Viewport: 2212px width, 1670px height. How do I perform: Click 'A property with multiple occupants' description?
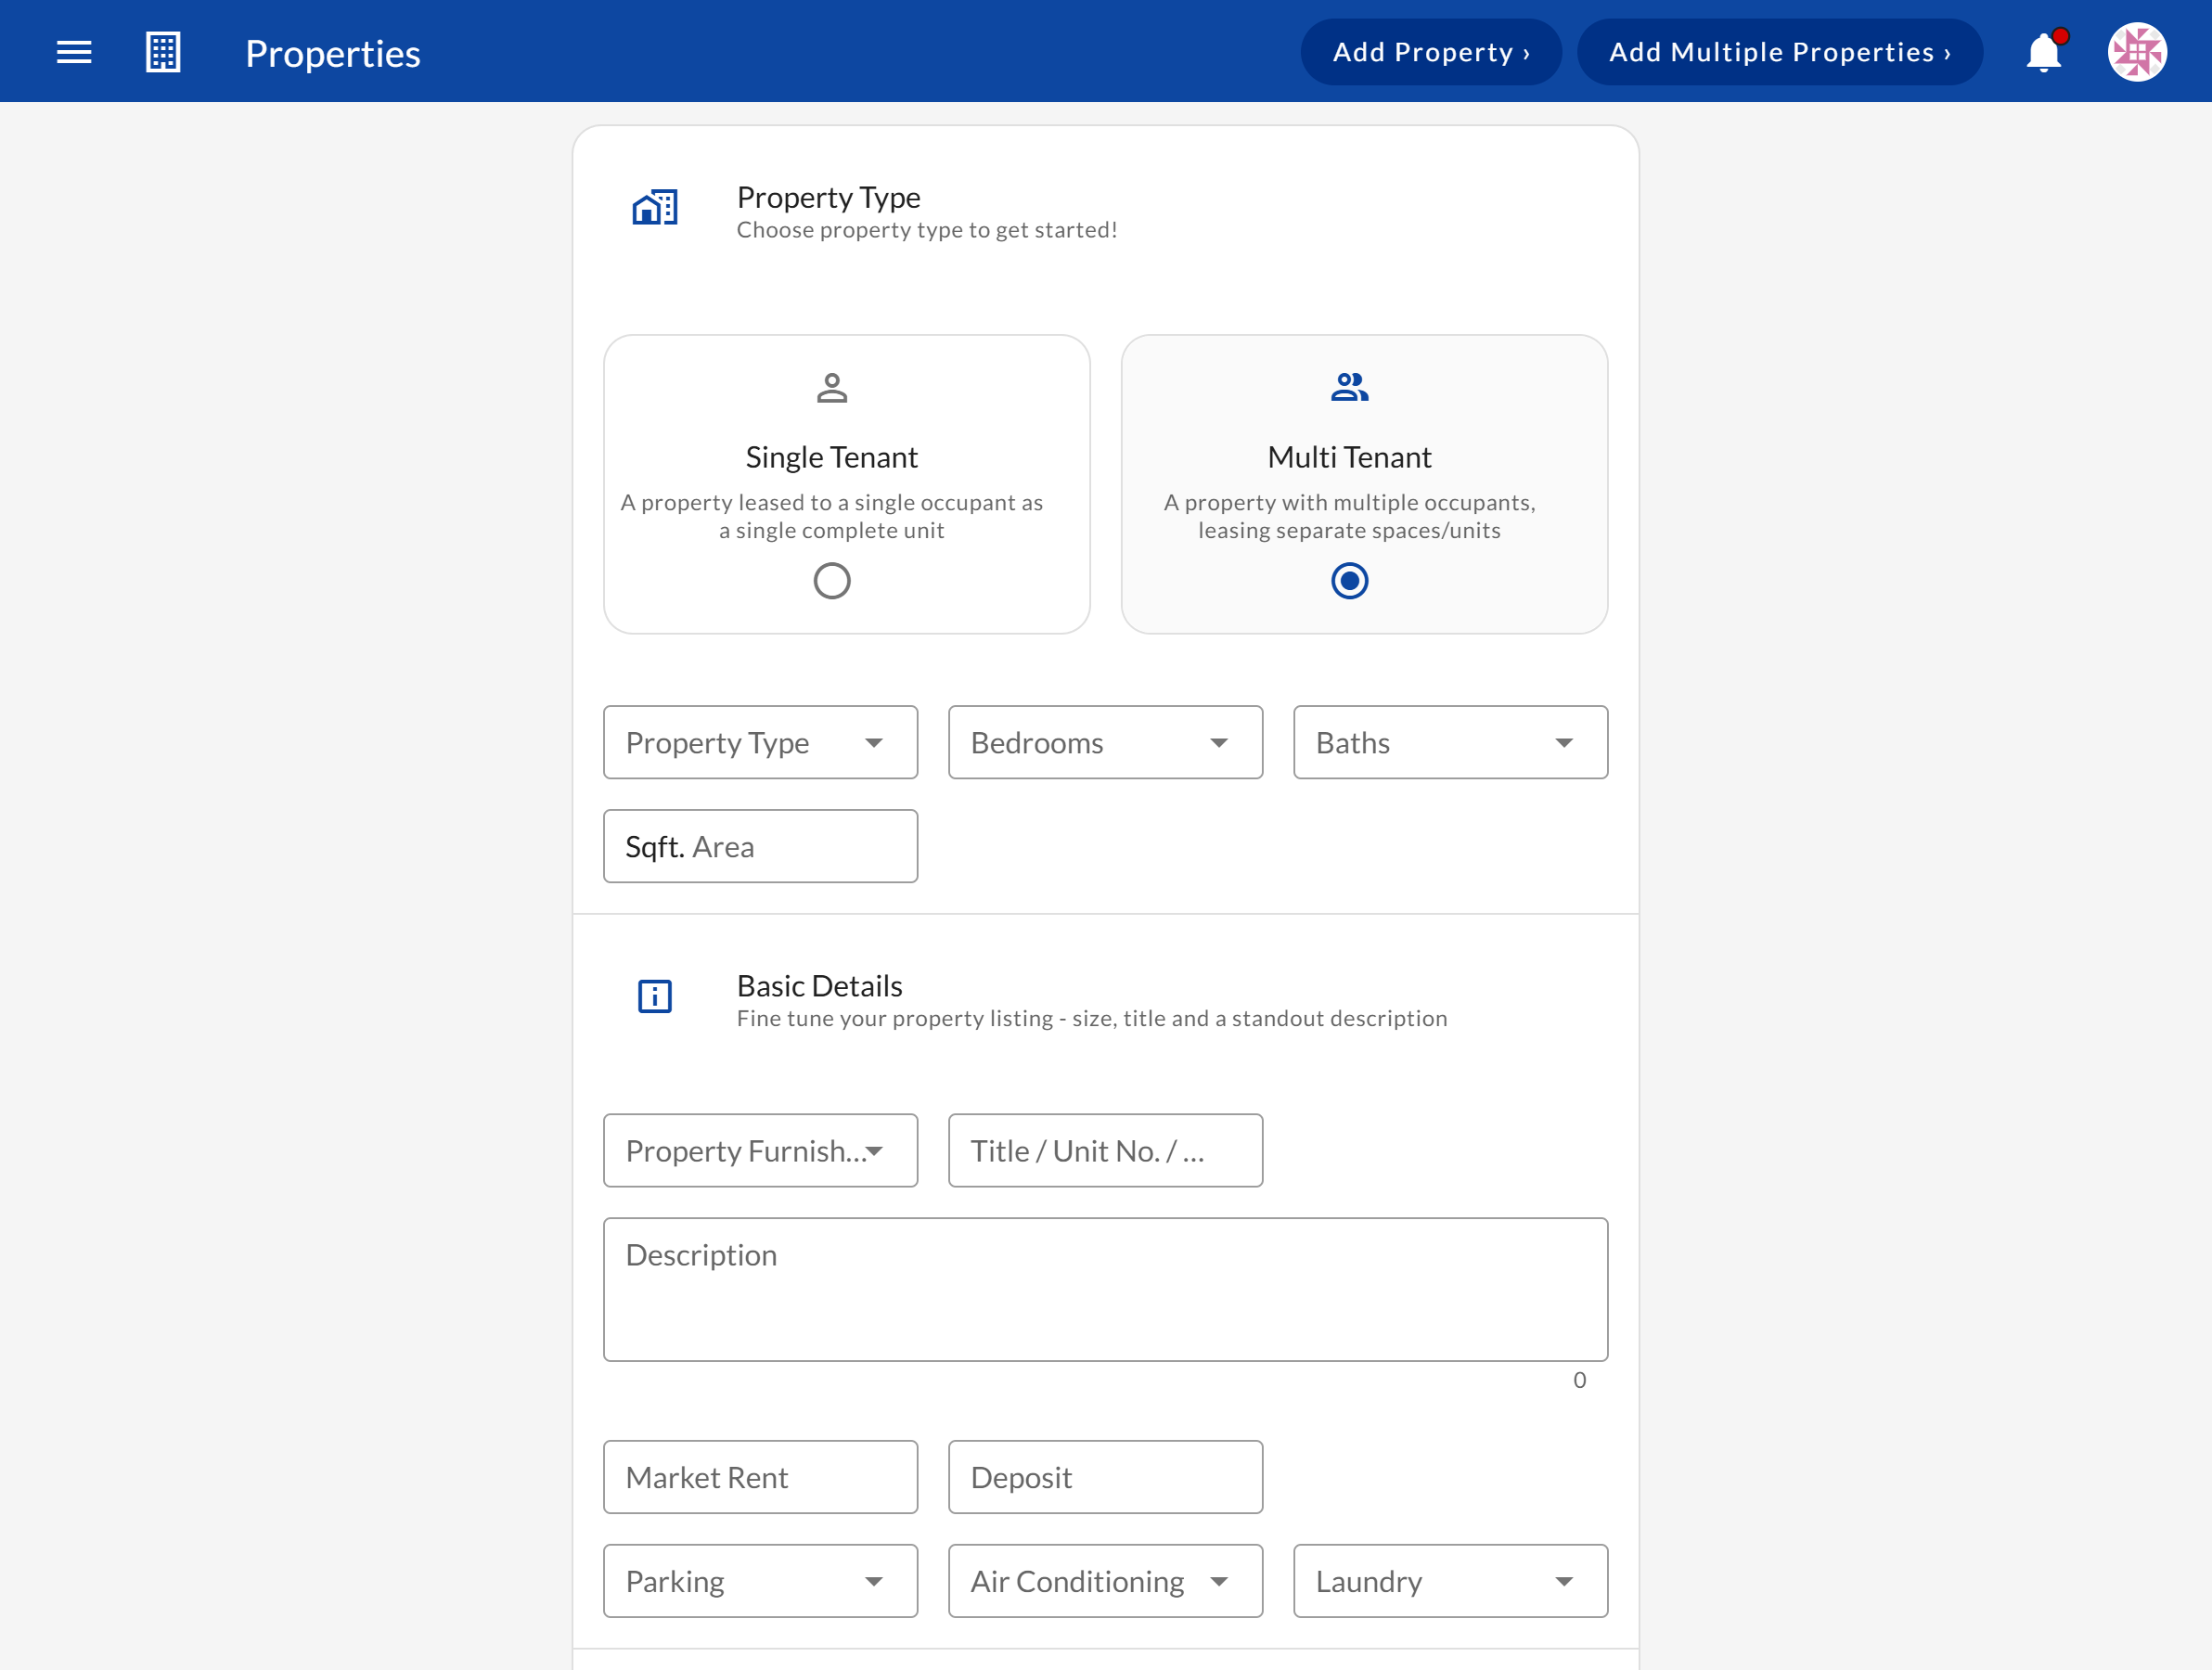tap(1350, 516)
